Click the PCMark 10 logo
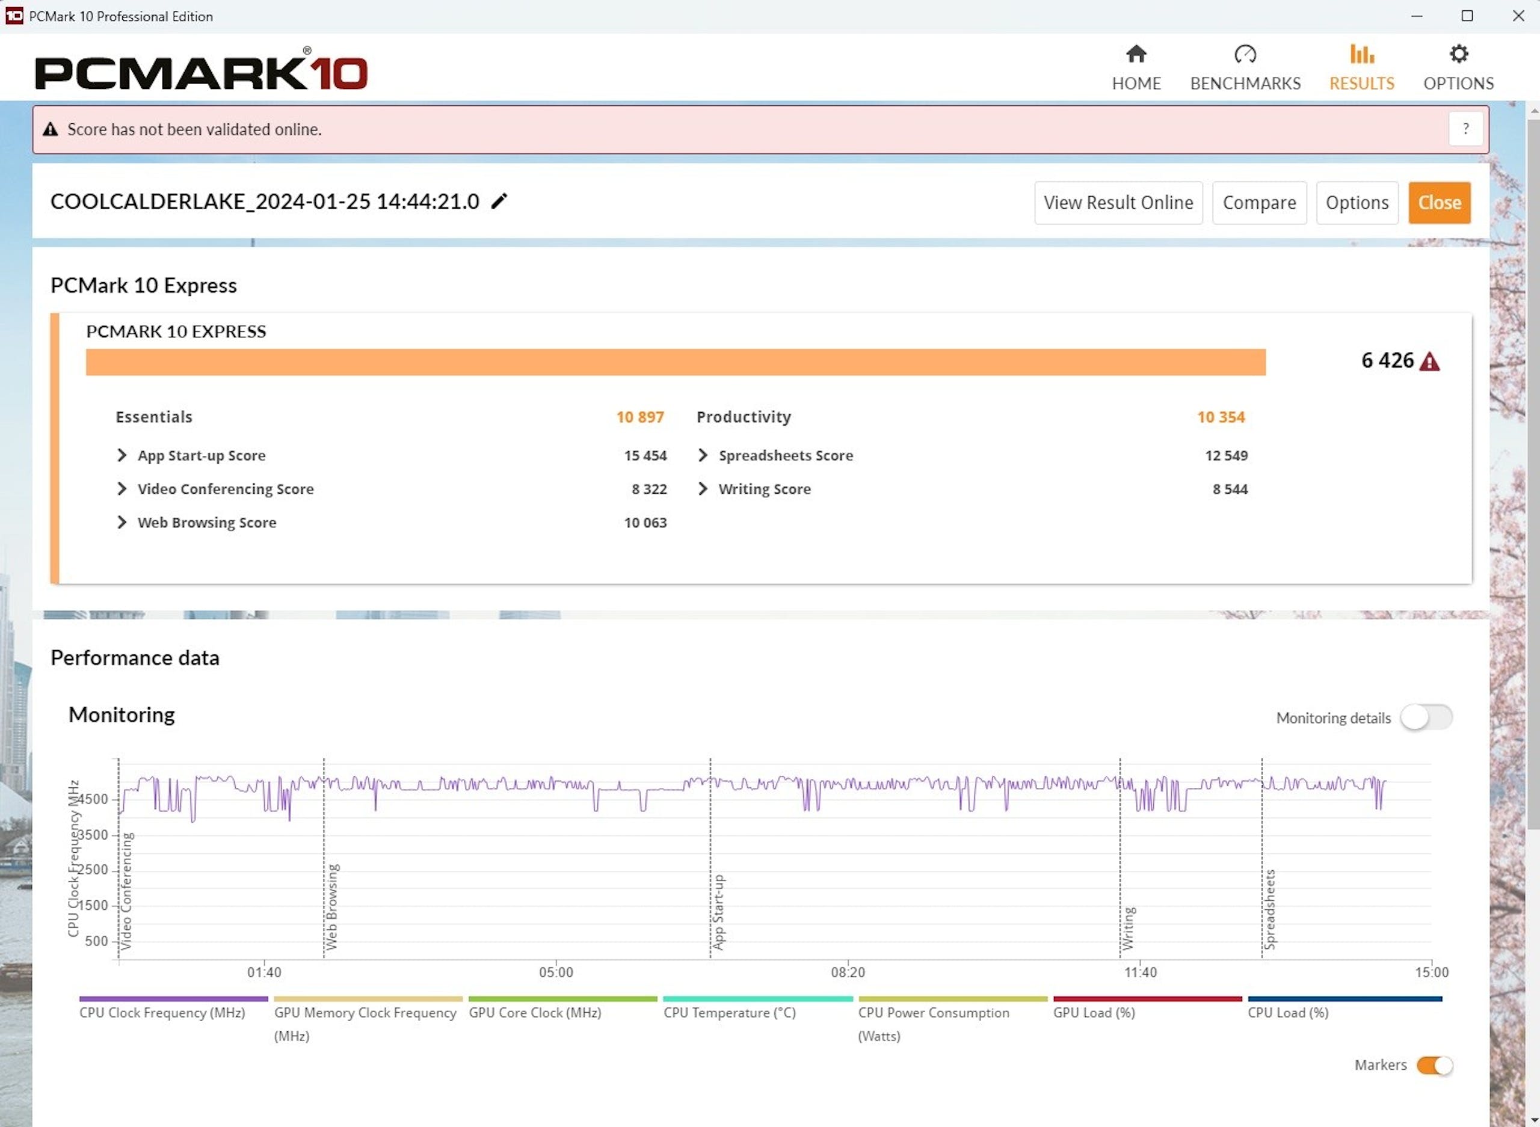The width and height of the screenshot is (1540, 1127). point(202,68)
